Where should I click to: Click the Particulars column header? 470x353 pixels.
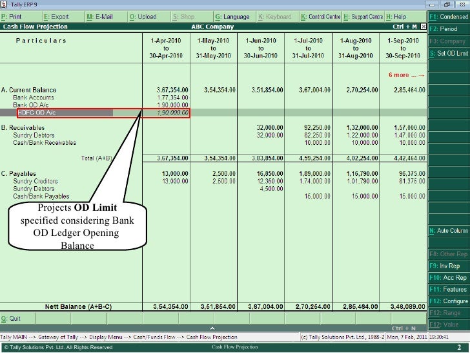tap(41, 41)
